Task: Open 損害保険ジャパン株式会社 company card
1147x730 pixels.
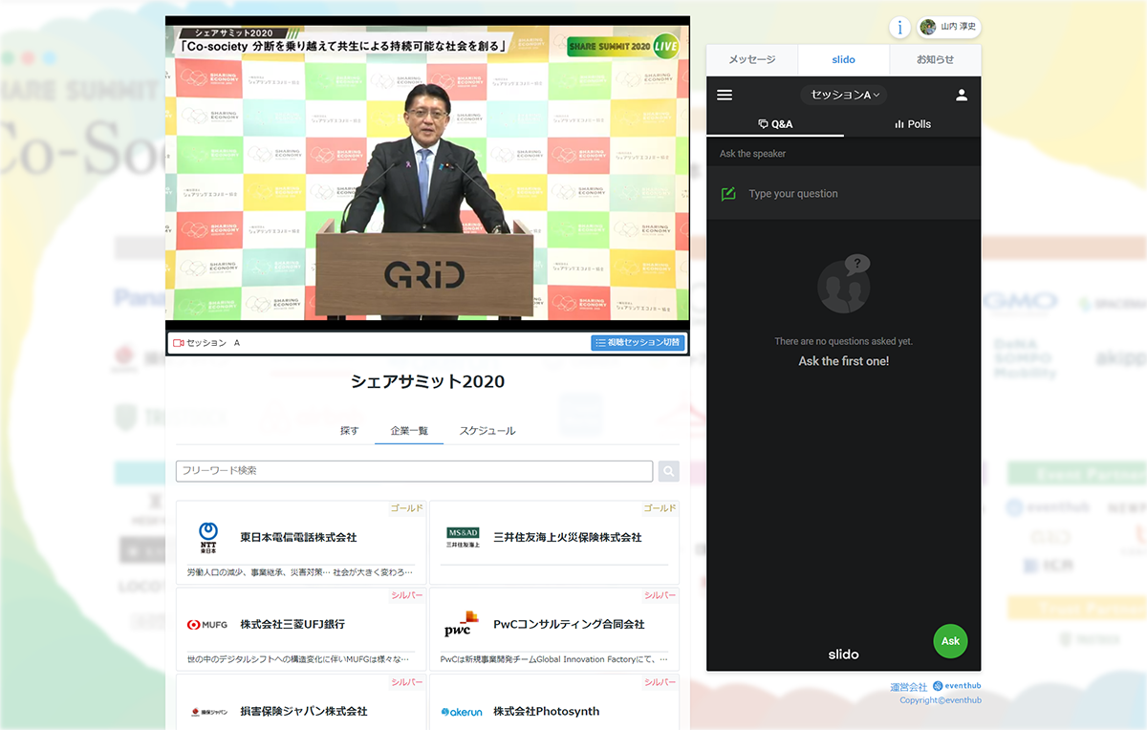Action: [x=301, y=702]
